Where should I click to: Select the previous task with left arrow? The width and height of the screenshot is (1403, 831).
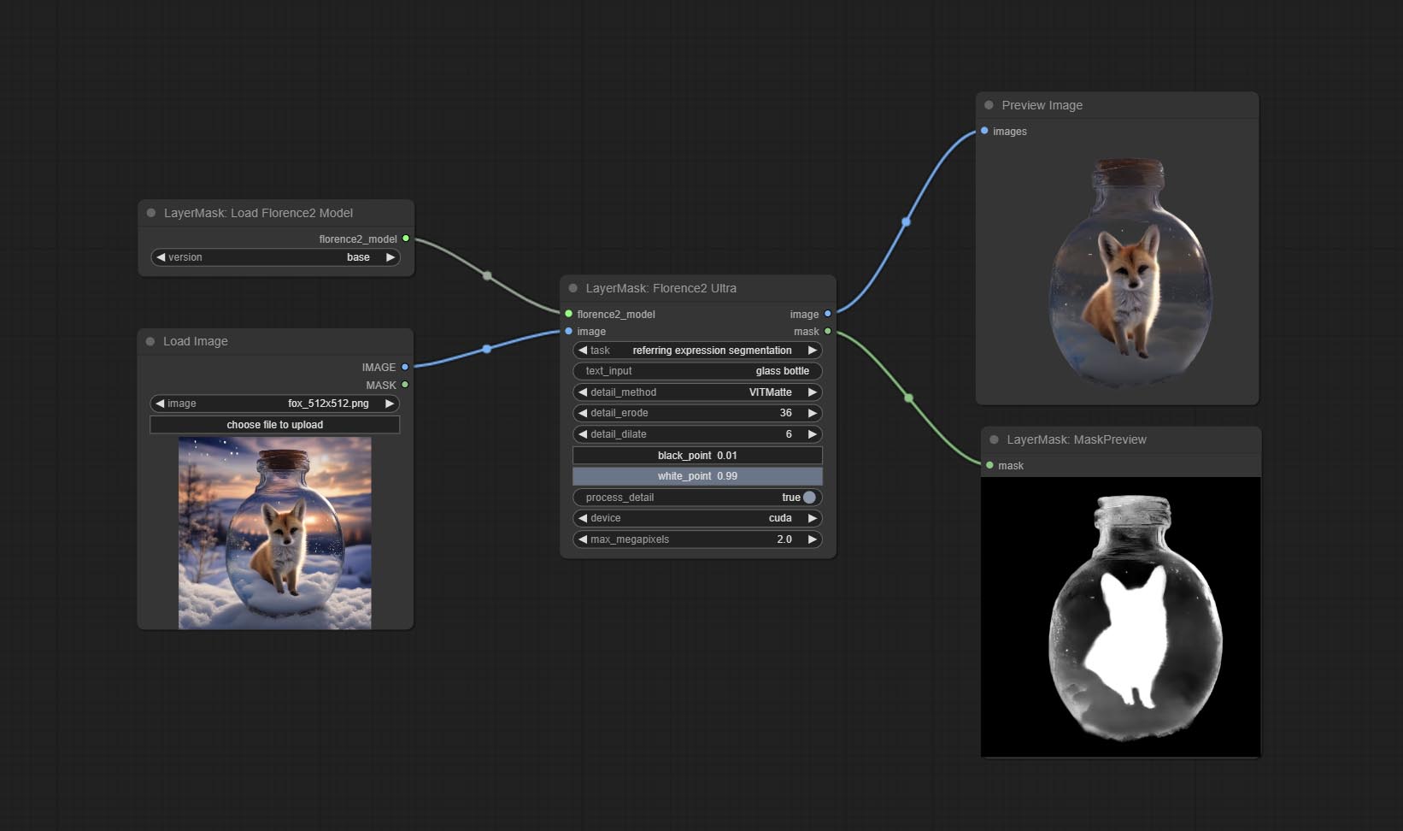tap(583, 351)
